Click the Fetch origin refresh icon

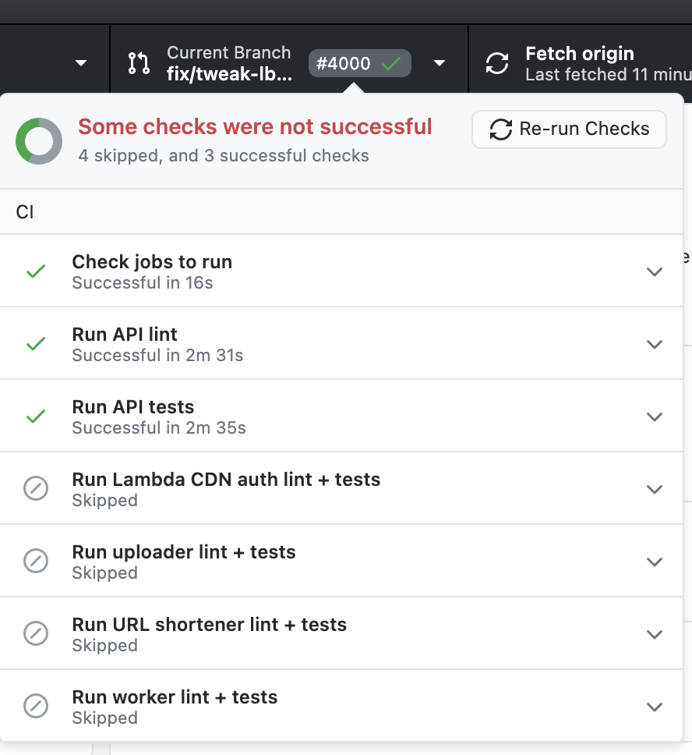(x=497, y=65)
